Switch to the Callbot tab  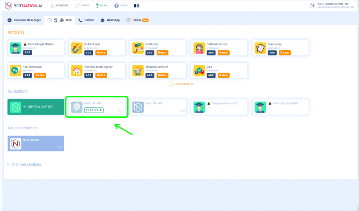pyautogui.click(x=86, y=20)
